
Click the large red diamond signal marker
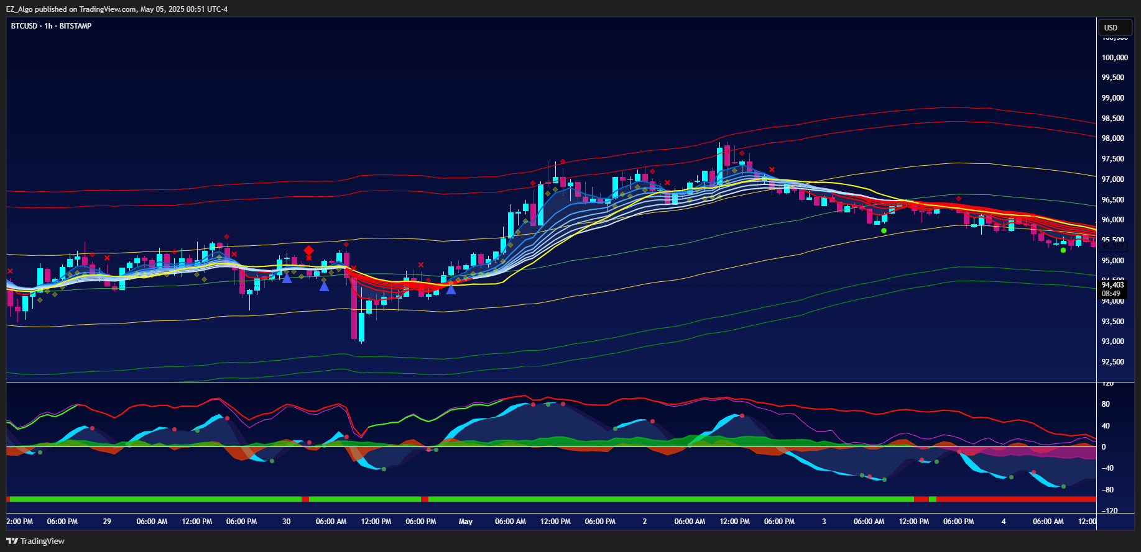click(x=309, y=250)
